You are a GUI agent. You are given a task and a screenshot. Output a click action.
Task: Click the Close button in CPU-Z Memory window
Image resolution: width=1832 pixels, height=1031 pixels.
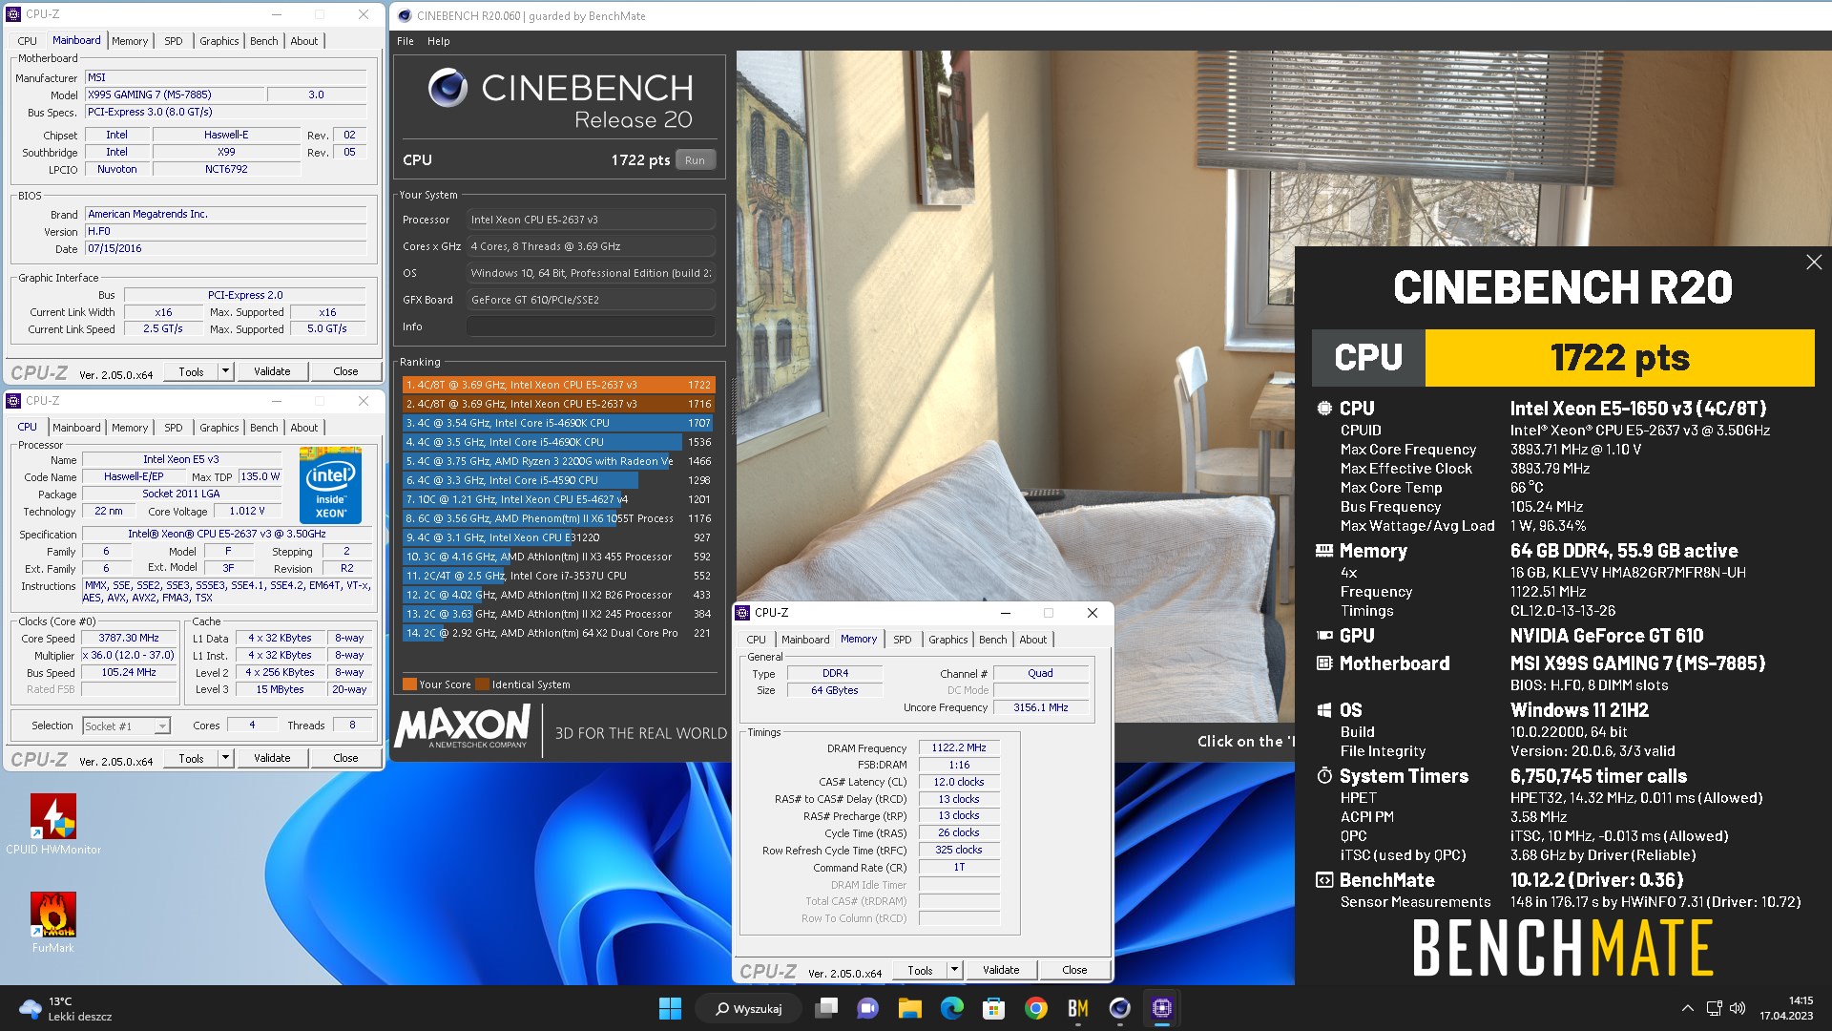[1074, 970]
